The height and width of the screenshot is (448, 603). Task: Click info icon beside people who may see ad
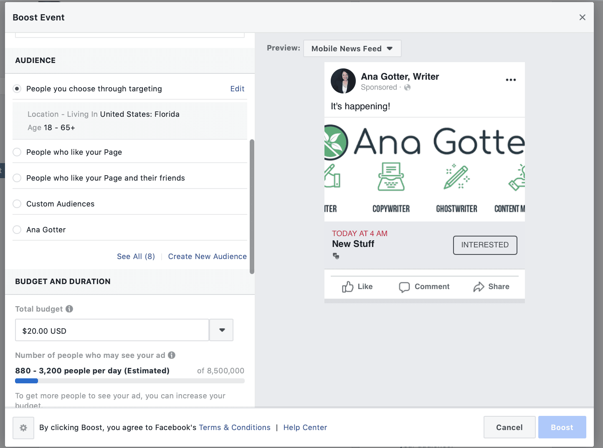[x=172, y=355]
